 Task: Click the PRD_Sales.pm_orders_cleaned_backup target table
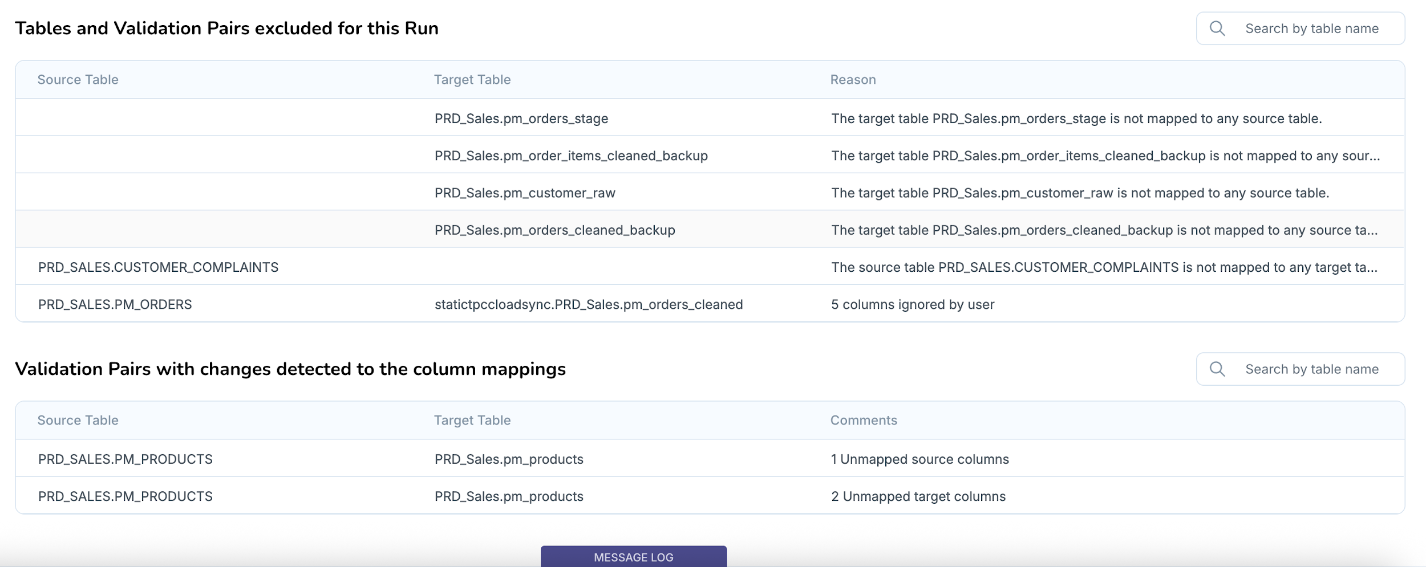(554, 230)
